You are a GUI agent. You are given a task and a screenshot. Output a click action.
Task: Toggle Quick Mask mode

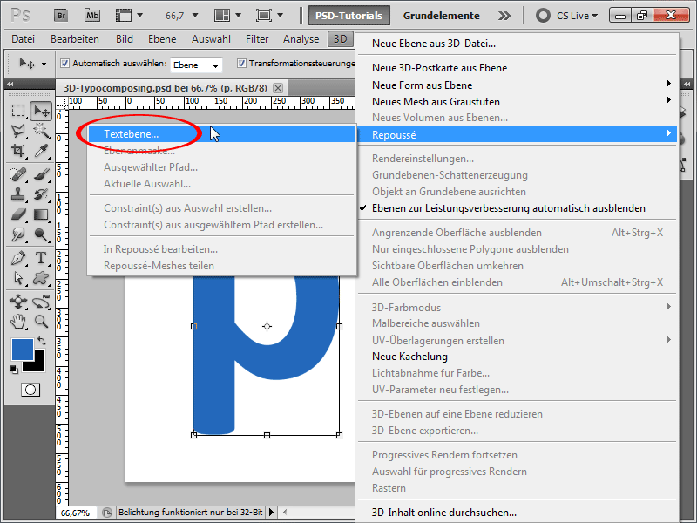[x=30, y=390]
